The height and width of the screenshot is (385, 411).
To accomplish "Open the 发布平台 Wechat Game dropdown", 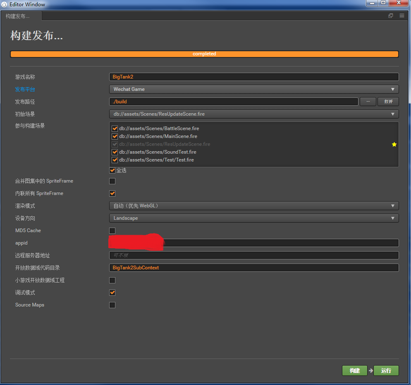I will (254, 89).
